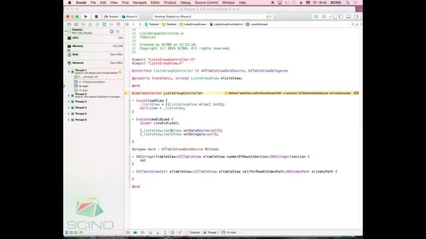Jump to next issue arrow
This screenshot has height=239, width=426.
point(361,25)
